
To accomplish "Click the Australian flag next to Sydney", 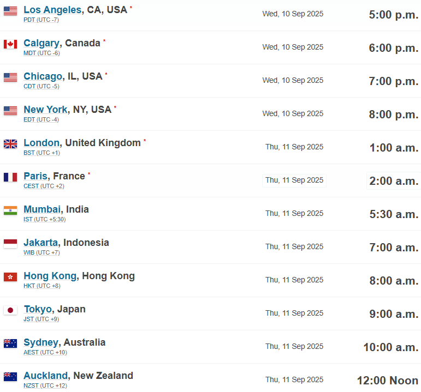I will [x=10, y=343].
